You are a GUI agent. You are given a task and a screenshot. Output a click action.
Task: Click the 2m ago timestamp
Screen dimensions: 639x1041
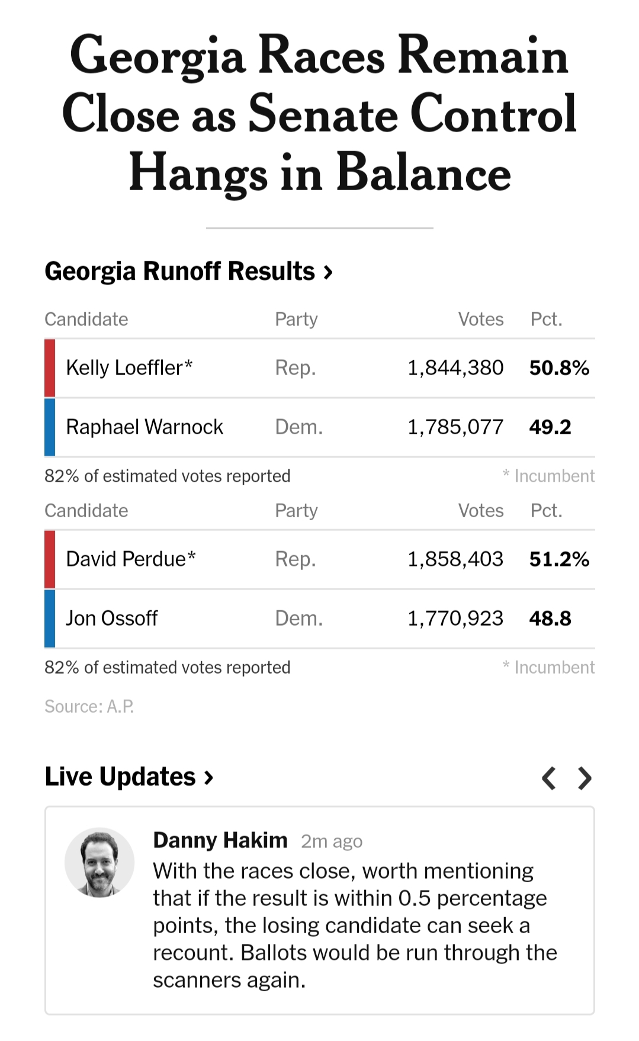[x=332, y=841]
